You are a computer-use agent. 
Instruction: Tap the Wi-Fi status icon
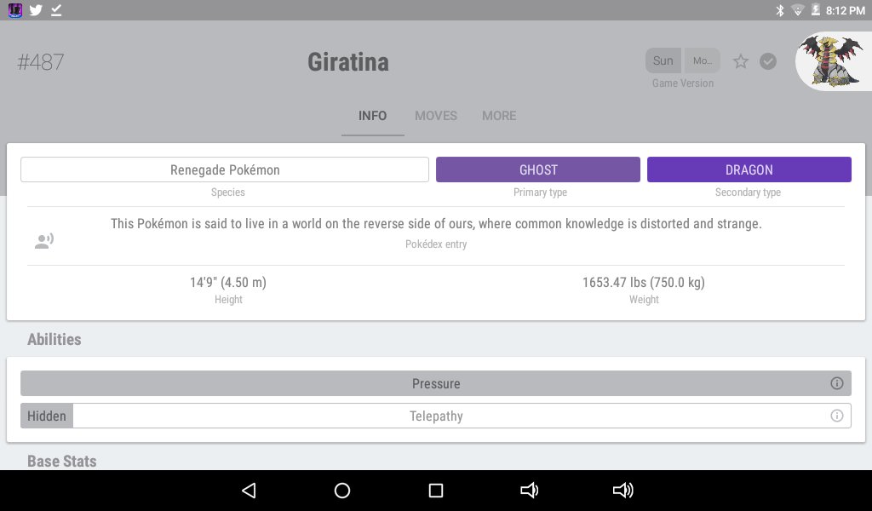pyautogui.click(x=797, y=10)
